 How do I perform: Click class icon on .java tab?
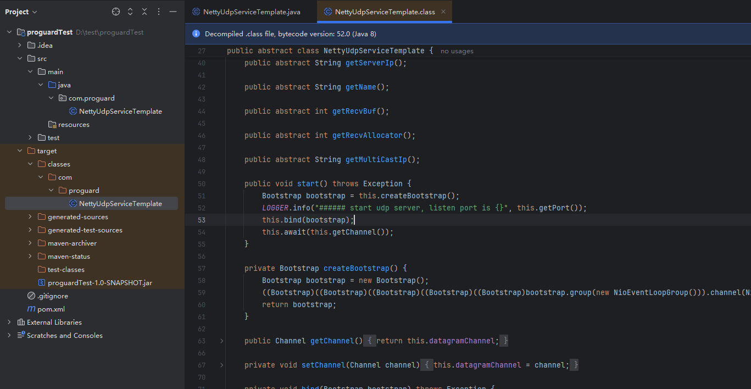[196, 12]
